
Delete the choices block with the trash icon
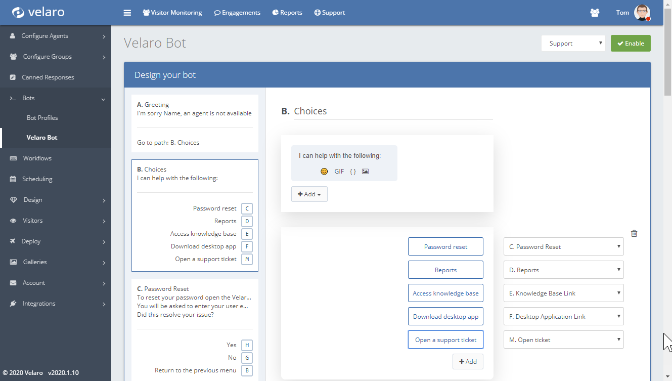click(x=634, y=233)
